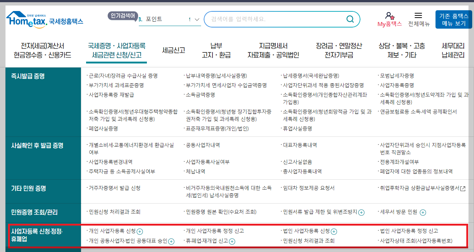The image size is (474, 252).
Task: Open the 세금신고 menu
Action: tap(174, 51)
